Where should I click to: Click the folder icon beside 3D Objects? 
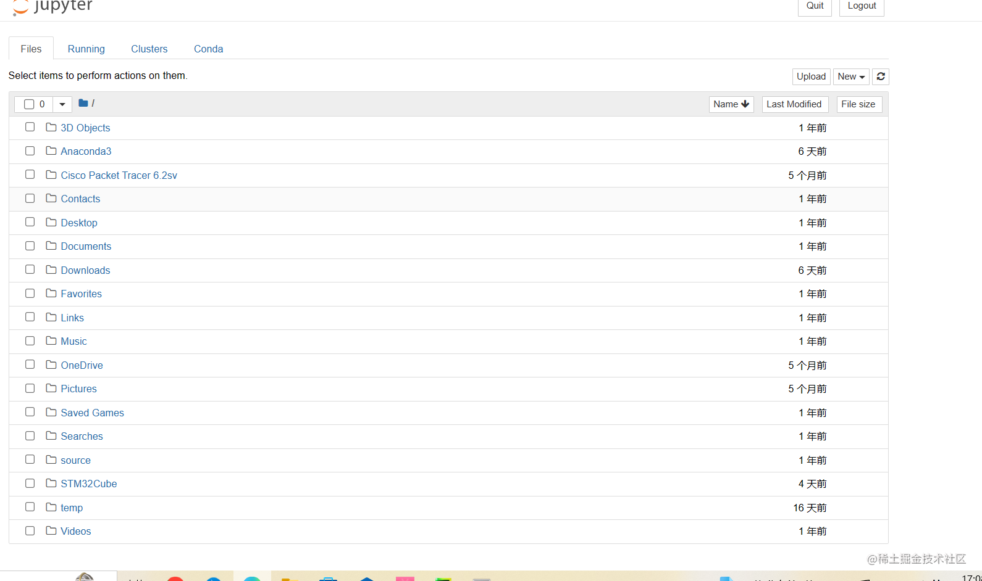51,127
